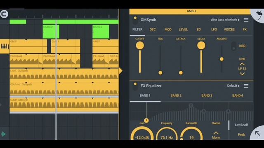The image size is (264, 148).
Task: Step filter KIND up with chevron
Action: pyautogui.click(x=242, y=64)
